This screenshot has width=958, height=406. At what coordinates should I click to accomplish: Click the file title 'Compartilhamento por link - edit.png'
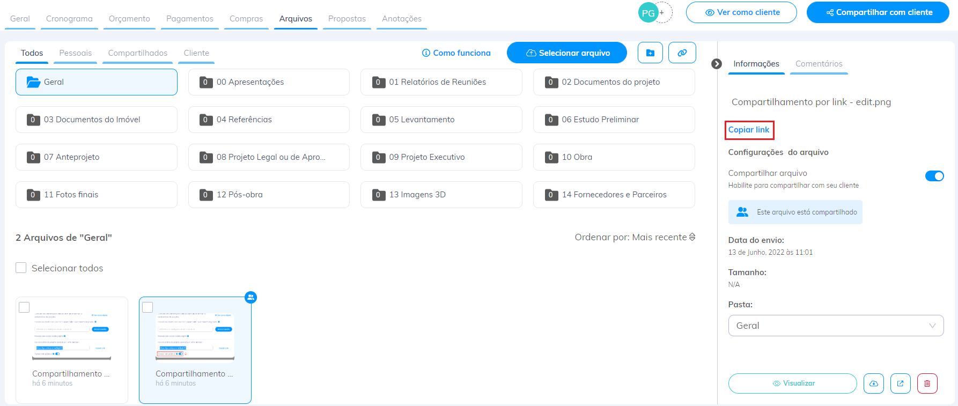coord(811,102)
